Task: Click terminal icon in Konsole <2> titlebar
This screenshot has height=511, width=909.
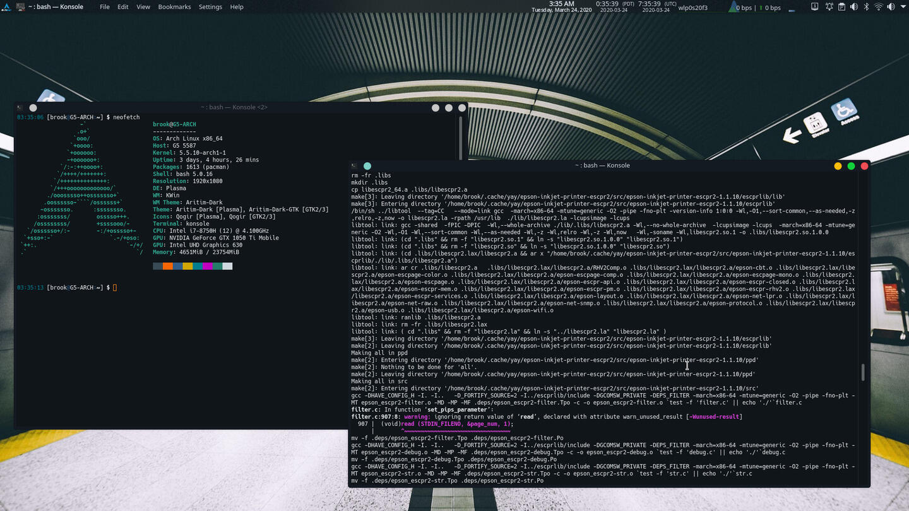Action: (x=20, y=108)
